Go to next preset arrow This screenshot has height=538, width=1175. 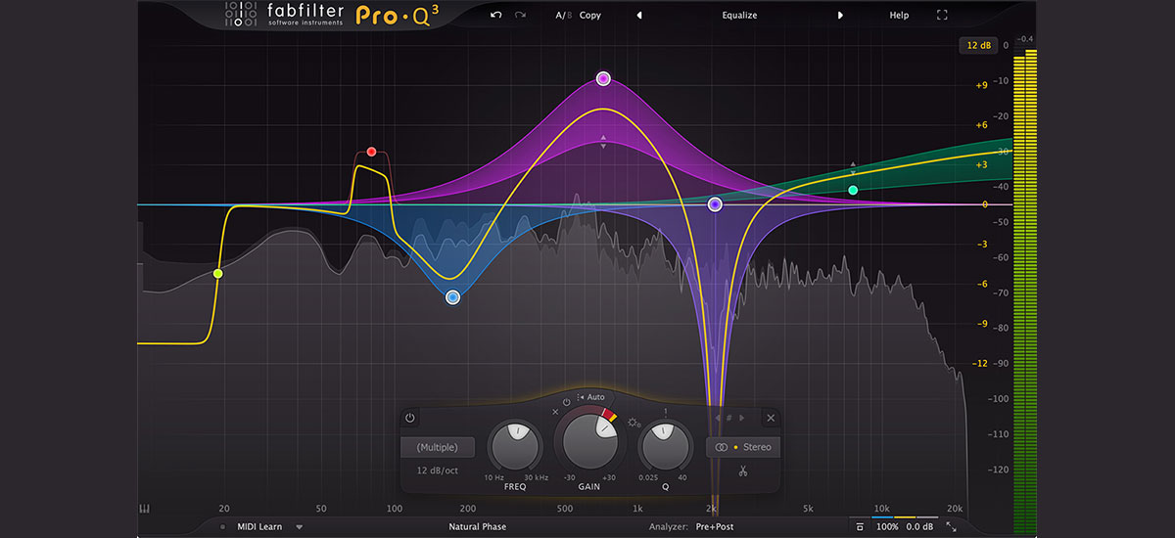(840, 16)
